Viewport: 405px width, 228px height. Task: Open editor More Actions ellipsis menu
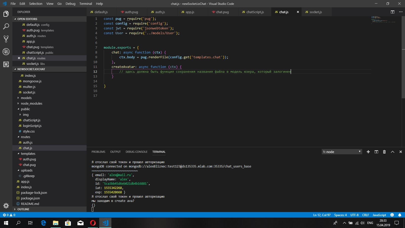[401, 12]
